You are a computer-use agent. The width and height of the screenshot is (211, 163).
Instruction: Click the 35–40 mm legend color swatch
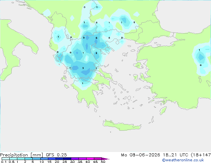tap(83, 159)
